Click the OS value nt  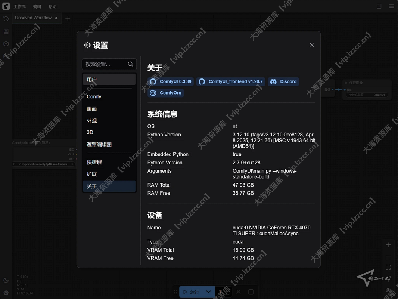click(x=235, y=126)
